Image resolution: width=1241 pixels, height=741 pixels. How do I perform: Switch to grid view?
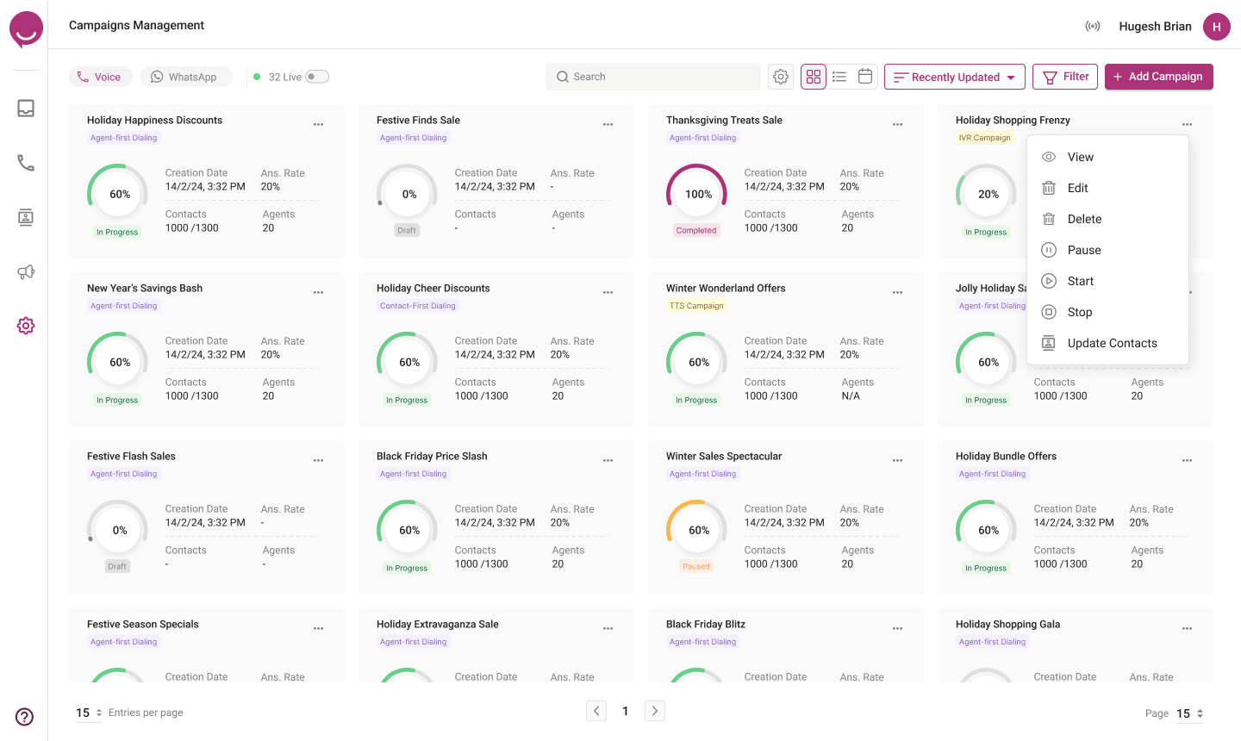[814, 77]
